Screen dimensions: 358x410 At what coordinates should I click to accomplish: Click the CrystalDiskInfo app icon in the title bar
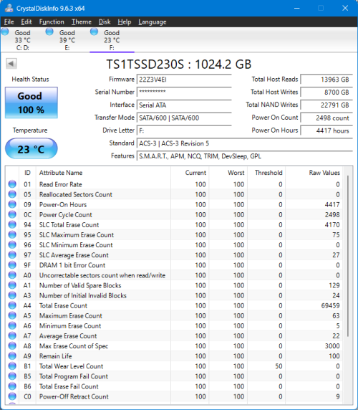[x=9, y=8]
